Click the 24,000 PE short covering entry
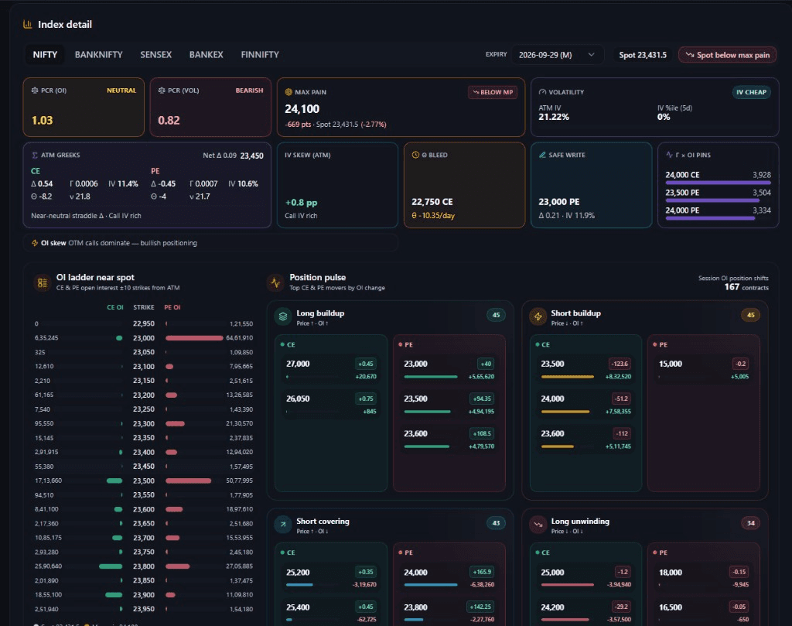The height and width of the screenshot is (626, 792). (449, 578)
